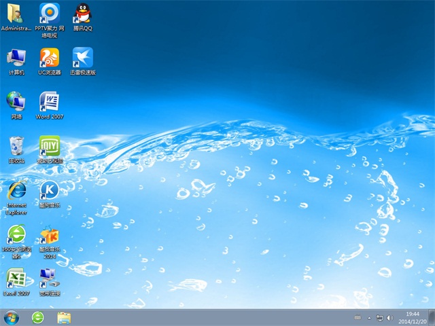The image size is (435, 326).
Task: Click the broadband connection shortcut icon
Action: click(x=49, y=278)
